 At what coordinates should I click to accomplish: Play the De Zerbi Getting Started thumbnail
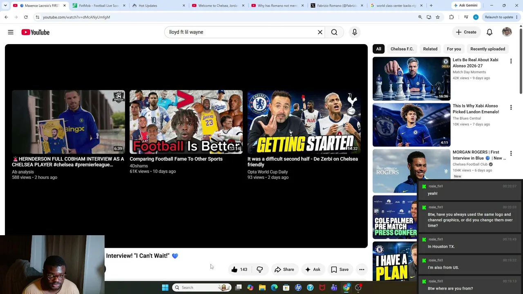[x=304, y=122]
